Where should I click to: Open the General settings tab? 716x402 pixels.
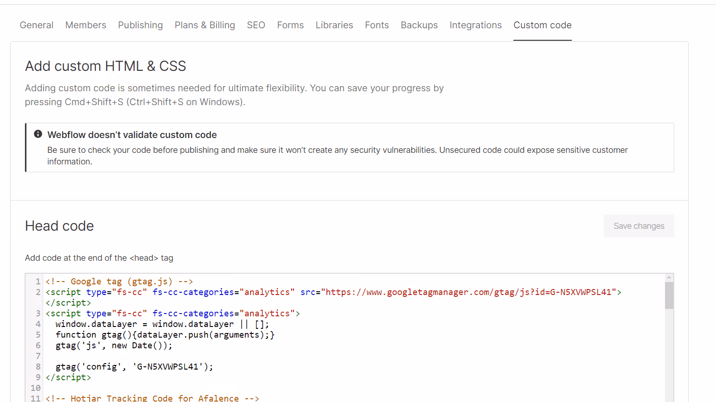pos(37,25)
